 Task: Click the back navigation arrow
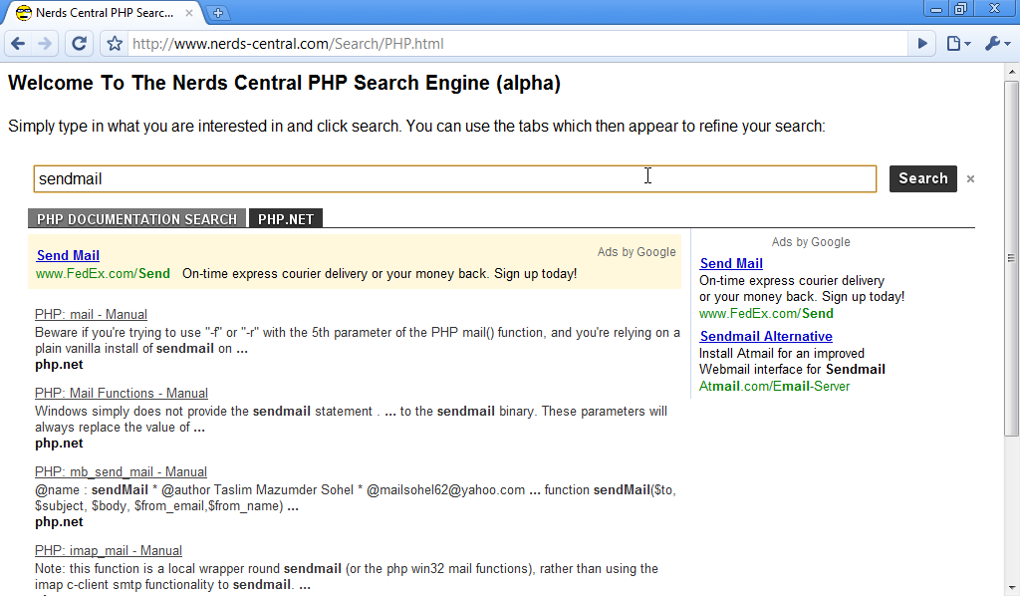tap(17, 43)
